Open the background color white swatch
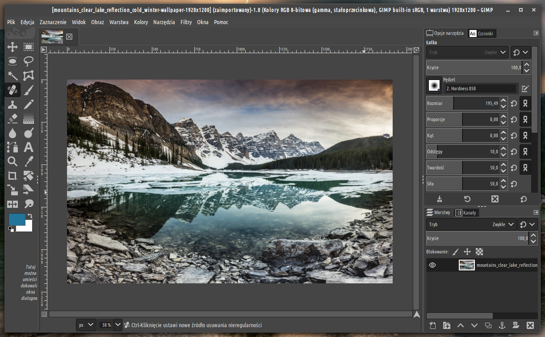 coord(28,229)
